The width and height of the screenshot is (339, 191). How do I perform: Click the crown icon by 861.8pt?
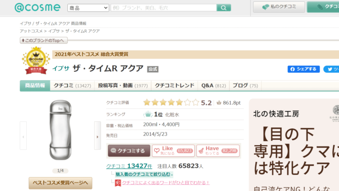(219, 103)
